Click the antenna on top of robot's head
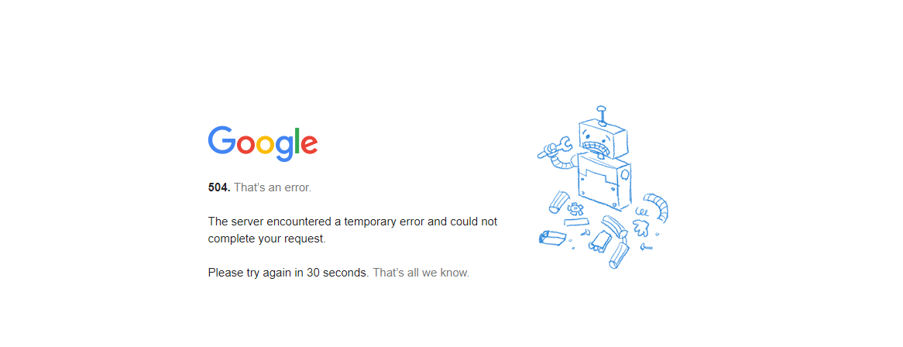 point(602,116)
